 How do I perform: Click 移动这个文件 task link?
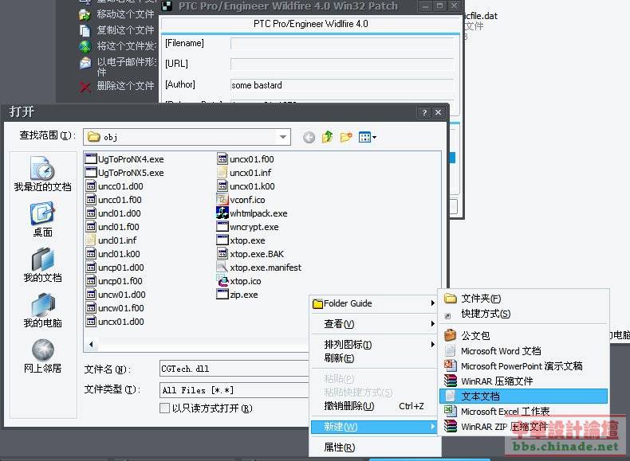(x=116, y=14)
